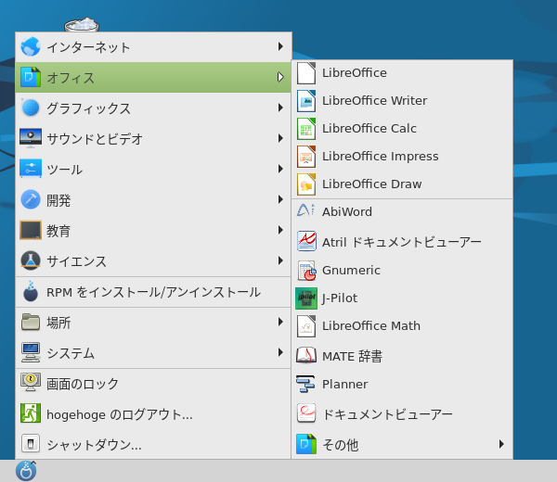The width and height of the screenshot is (557, 482).
Task: Click the システム computer icon
Action: [x=31, y=352]
